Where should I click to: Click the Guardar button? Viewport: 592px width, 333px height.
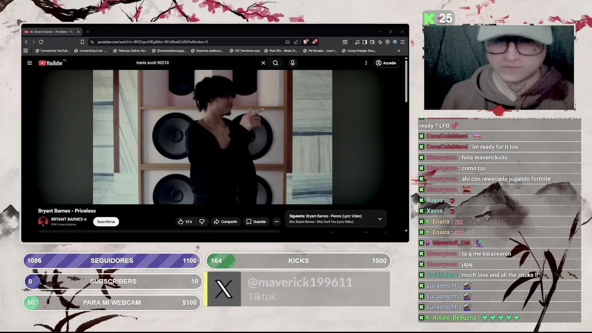coord(256,222)
